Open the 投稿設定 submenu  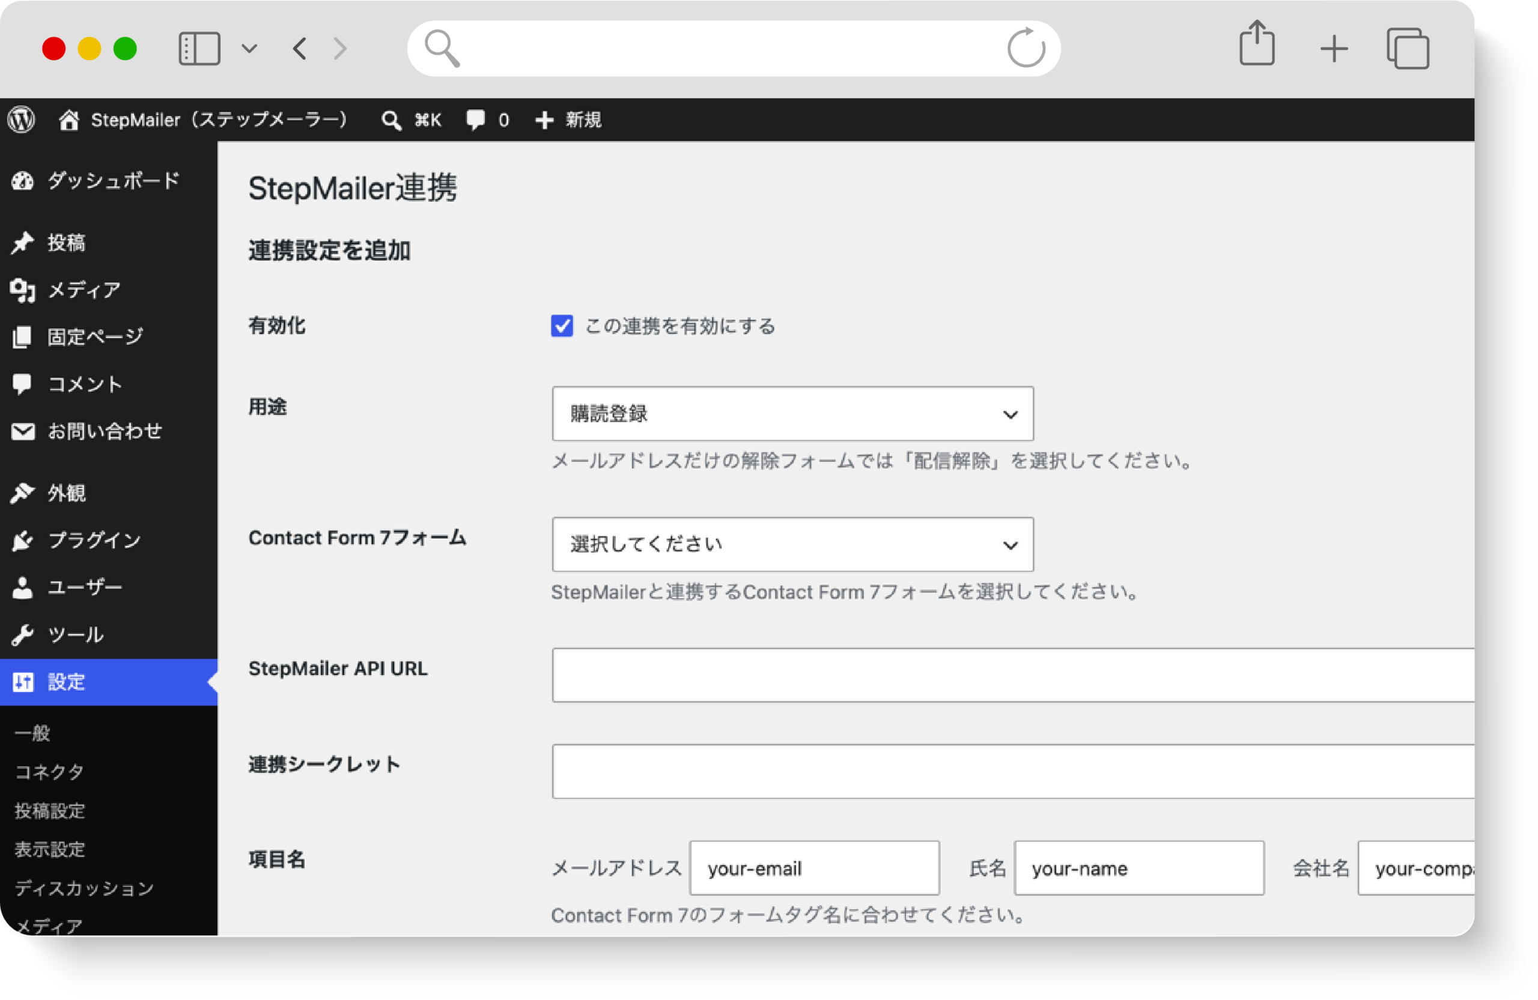click(x=50, y=811)
